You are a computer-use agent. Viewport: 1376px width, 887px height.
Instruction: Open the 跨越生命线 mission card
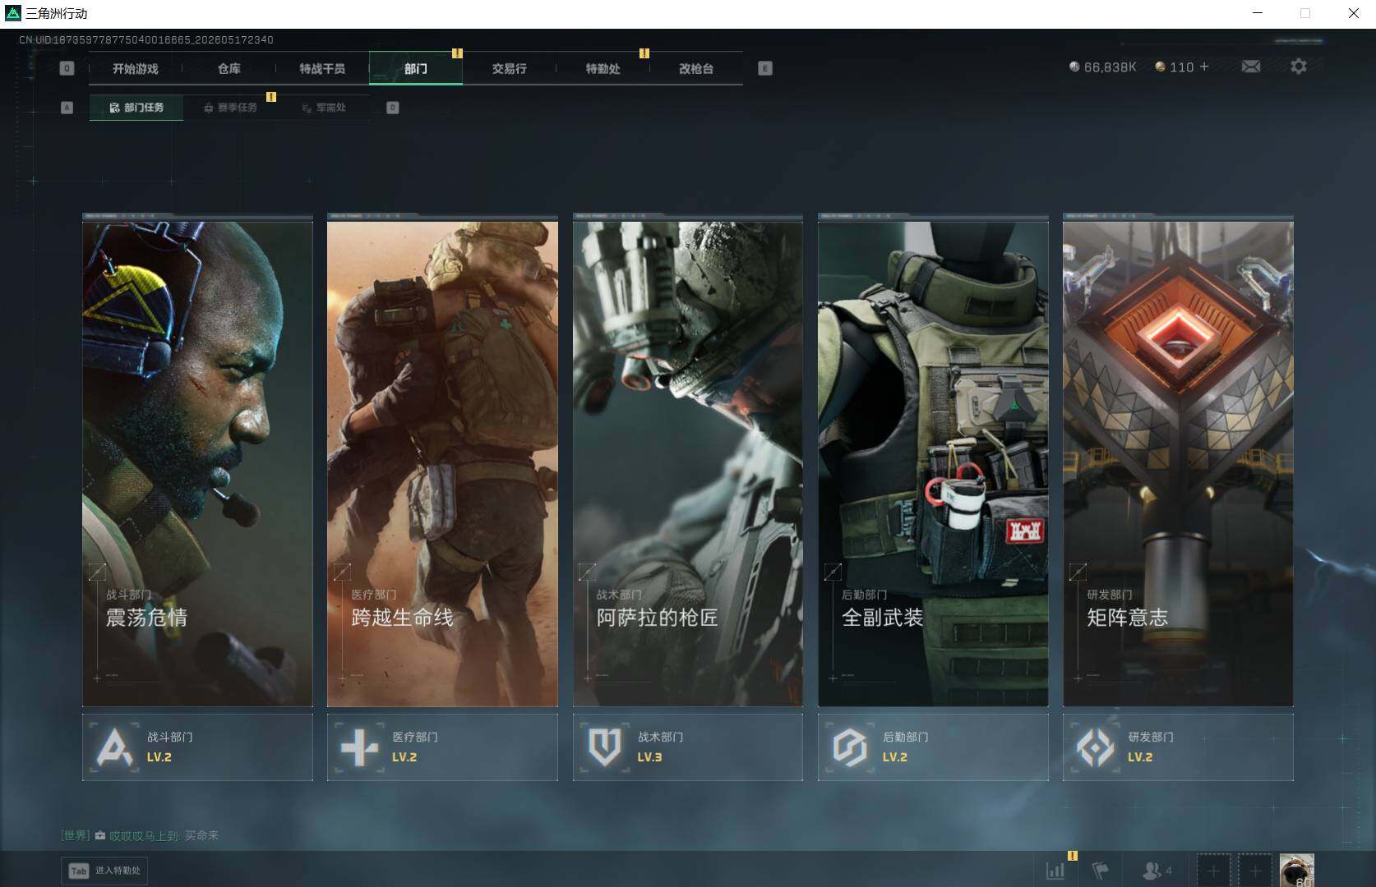tap(442, 462)
